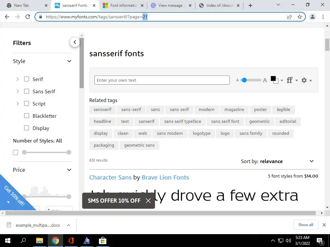Click the geometric related tag
330x247 pixels.
click(x=259, y=121)
